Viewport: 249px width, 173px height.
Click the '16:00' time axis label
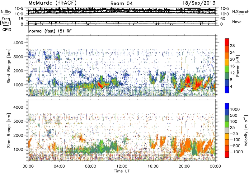pos(153,166)
